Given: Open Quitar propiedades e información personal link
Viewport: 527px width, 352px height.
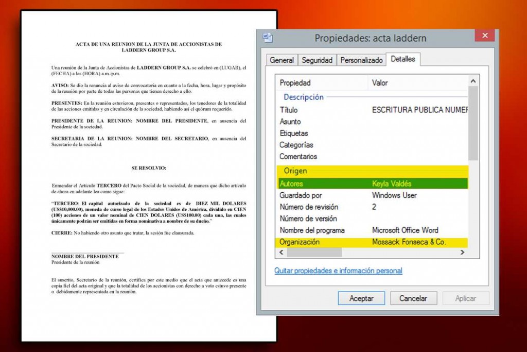Looking at the screenshot, I should pyautogui.click(x=338, y=271).
